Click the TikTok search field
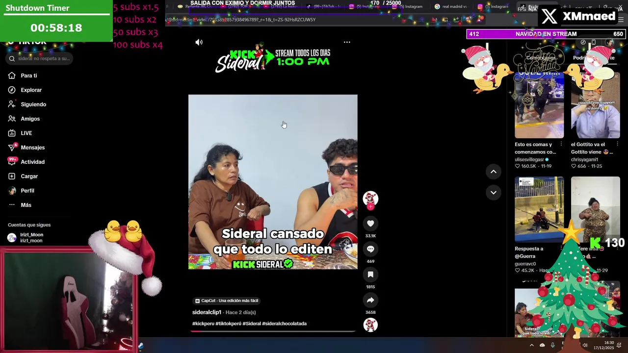This screenshot has width=628, height=353. [x=40, y=58]
